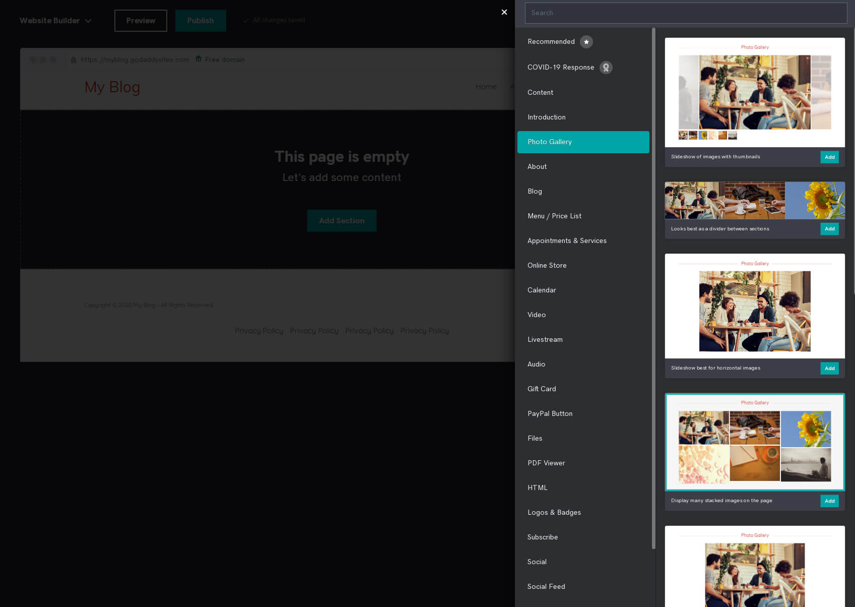Click the Preview button
Image resolution: width=855 pixels, height=607 pixels.
tap(140, 21)
